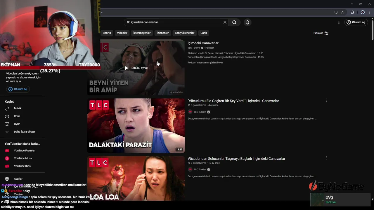
Task: Start voice search with the microphone icon
Action: (247, 22)
